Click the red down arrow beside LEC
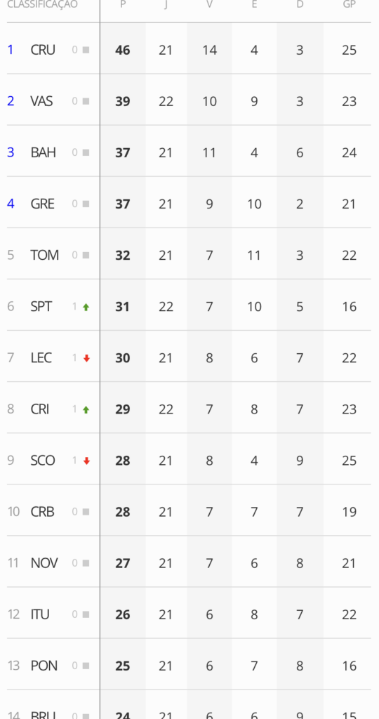Image resolution: width=379 pixels, height=719 pixels. 86,359
